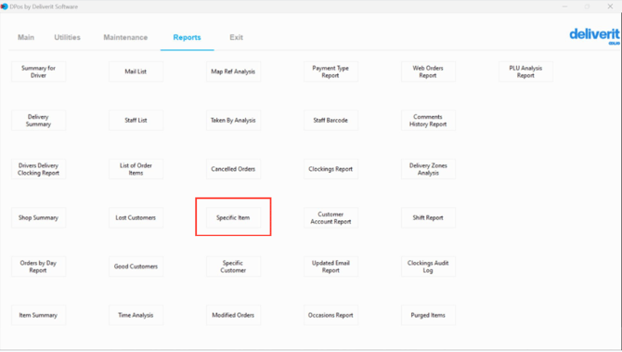Go to the Maintenance tab
The height and width of the screenshot is (352, 622).
coord(125,37)
